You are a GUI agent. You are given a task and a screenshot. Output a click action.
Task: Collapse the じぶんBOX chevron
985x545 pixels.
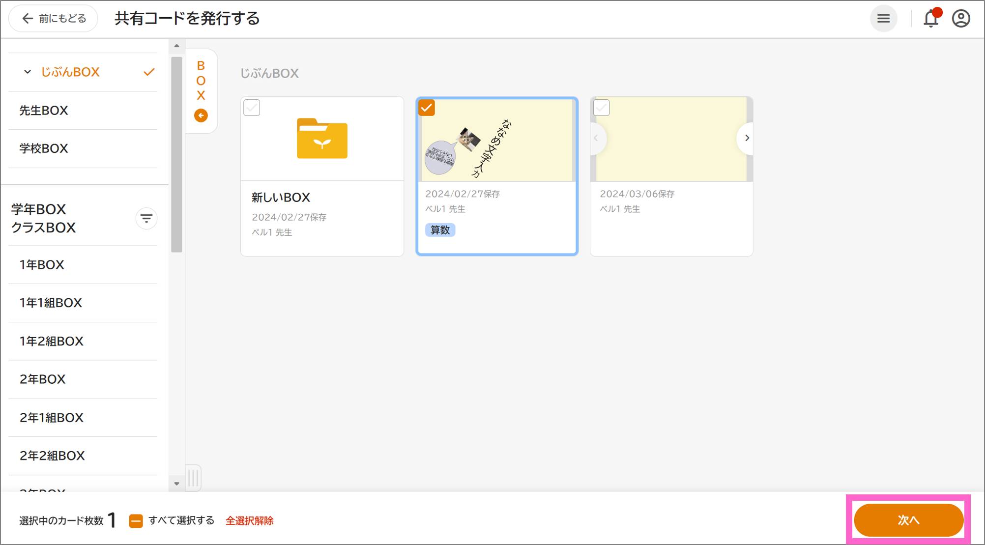pos(28,72)
